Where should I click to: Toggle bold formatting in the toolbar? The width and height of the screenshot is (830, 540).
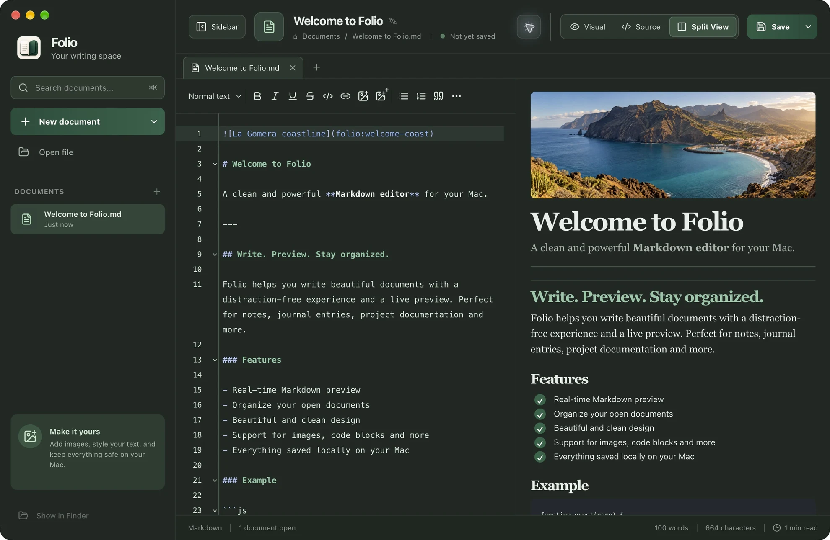pyautogui.click(x=257, y=96)
